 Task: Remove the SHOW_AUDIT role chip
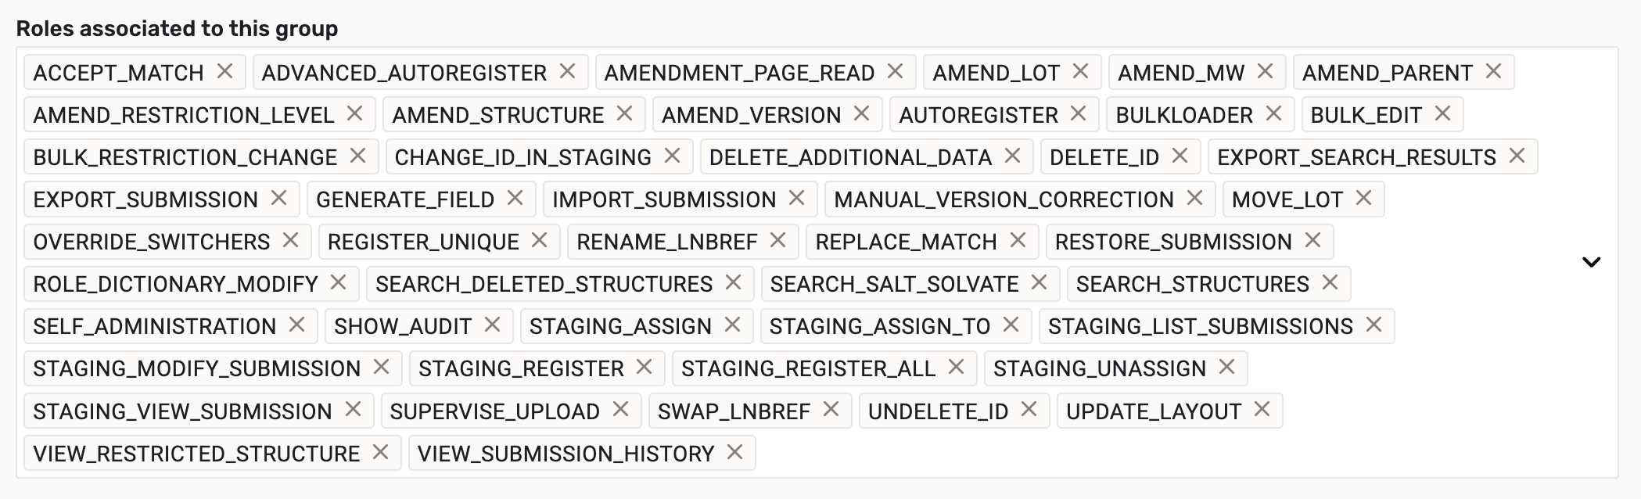click(492, 325)
